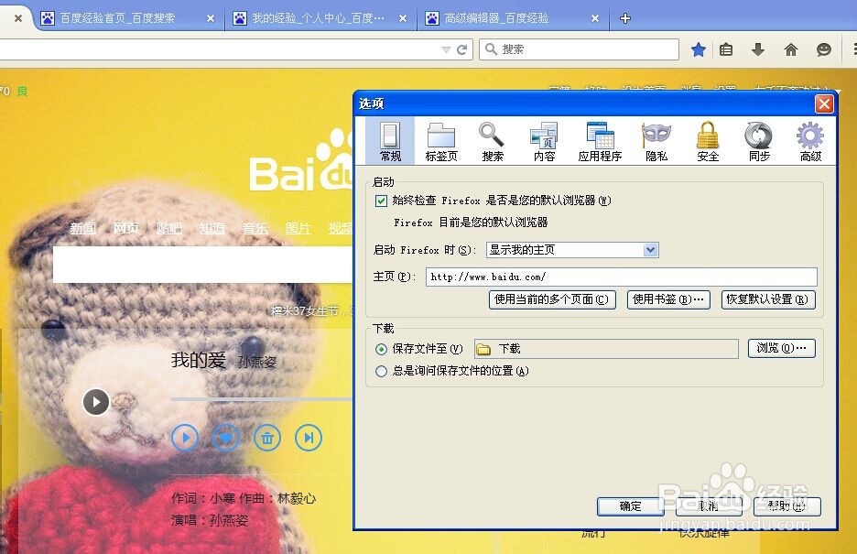Click the song title 我的爱
The image size is (857, 554).
(x=199, y=361)
